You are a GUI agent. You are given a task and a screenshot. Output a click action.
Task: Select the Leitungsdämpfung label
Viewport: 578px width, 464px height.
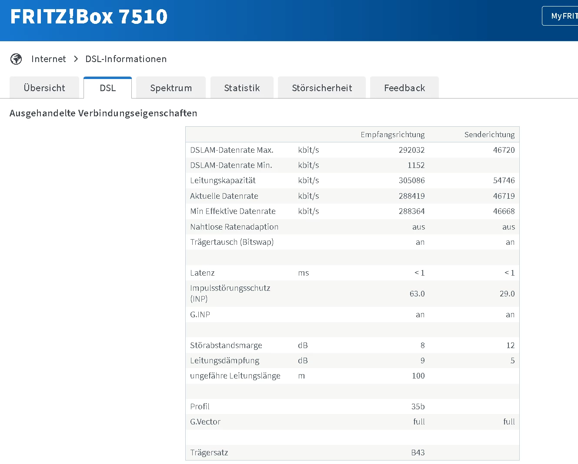(225, 361)
